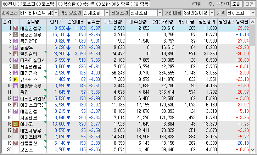Click trading volume 414,978 for 큐라티스
The image size is (257, 155).
pyautogui.click(x=167, y=79)
